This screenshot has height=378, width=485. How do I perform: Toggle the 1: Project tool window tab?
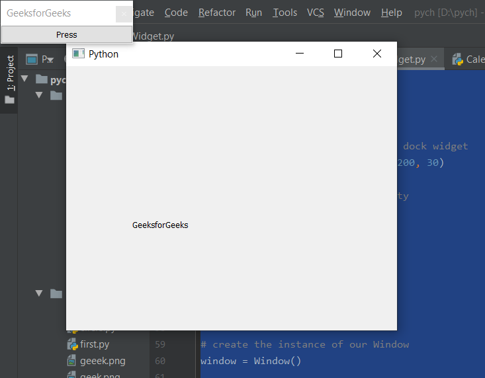pyautogui.click(x=10, y=73)
